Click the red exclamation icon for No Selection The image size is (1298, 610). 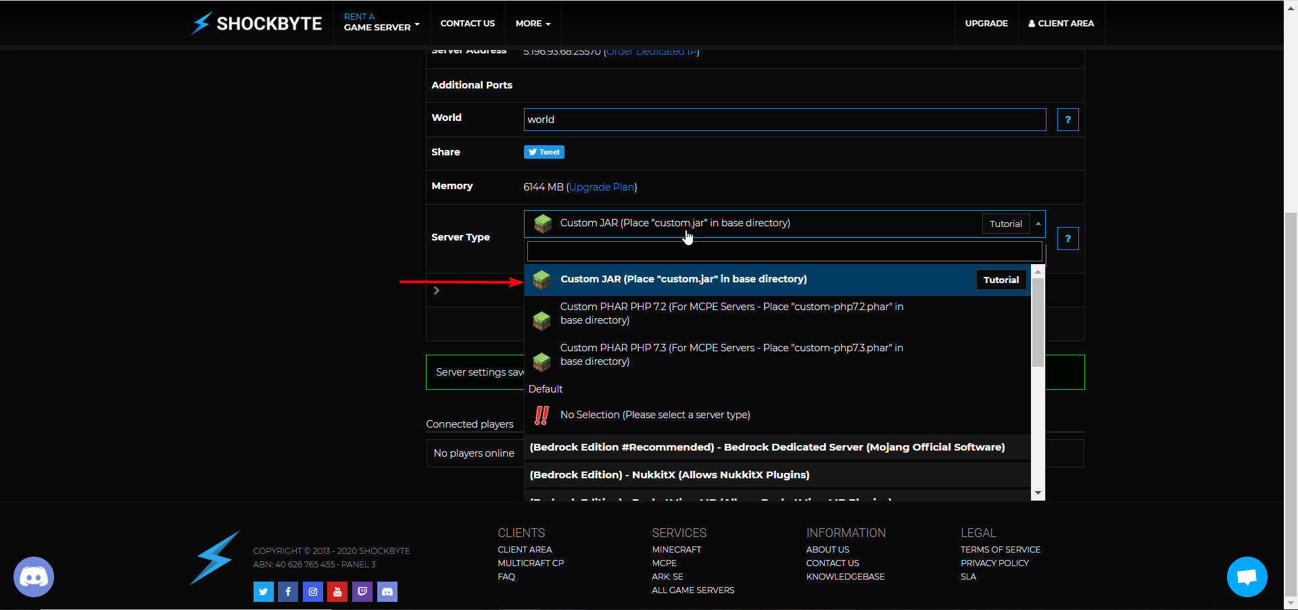(542, 415)
